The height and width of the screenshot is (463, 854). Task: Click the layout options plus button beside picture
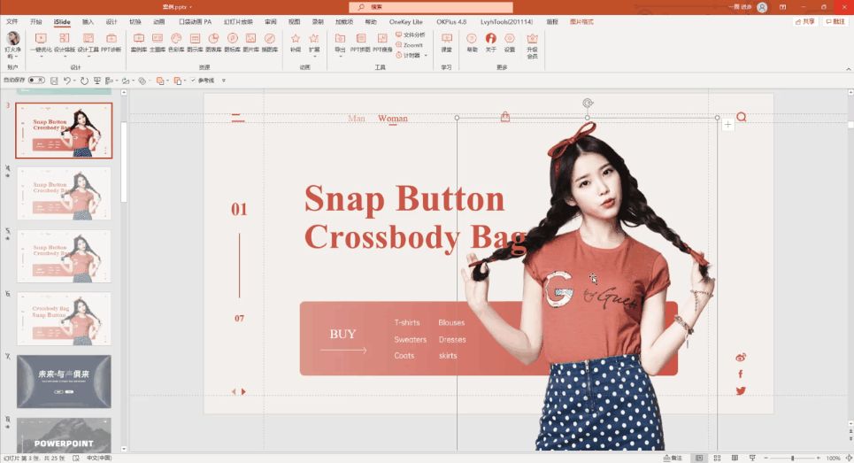point(728,125)
